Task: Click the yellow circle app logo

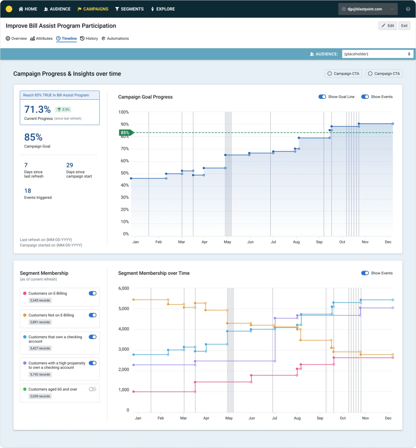Action: (x=9, y=9)
